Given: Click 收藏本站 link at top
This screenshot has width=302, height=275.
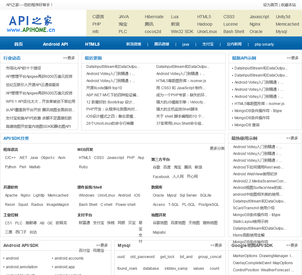Looking at the screenshot, I should click(288, 5).
